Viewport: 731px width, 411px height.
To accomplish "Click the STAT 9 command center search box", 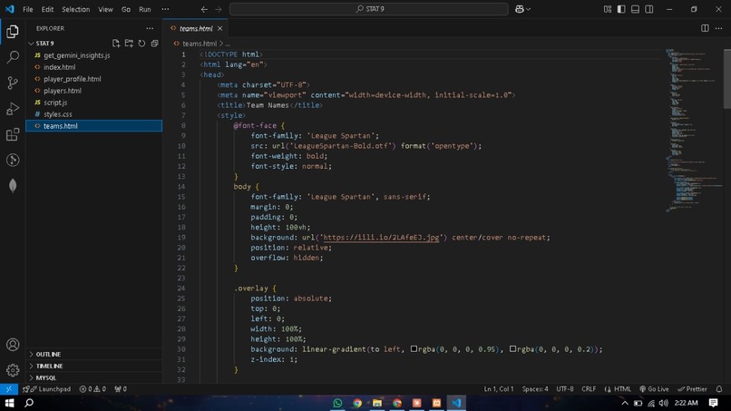I will (369, 9).
